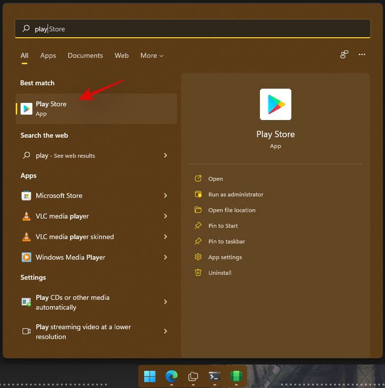Open the Terminal icon on the taskbar
The height and width of the screenshot is (388, 385).
click(x=214, y=376)
